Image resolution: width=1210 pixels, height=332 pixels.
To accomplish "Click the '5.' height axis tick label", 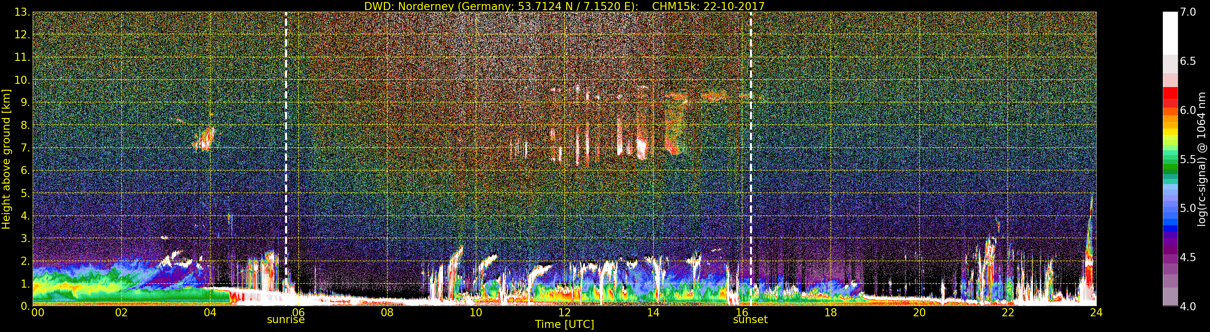I will (25, 193).
